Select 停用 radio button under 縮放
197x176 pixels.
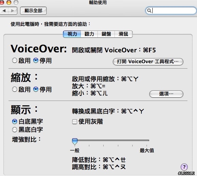pyautogui.click(x=36, y=89)
